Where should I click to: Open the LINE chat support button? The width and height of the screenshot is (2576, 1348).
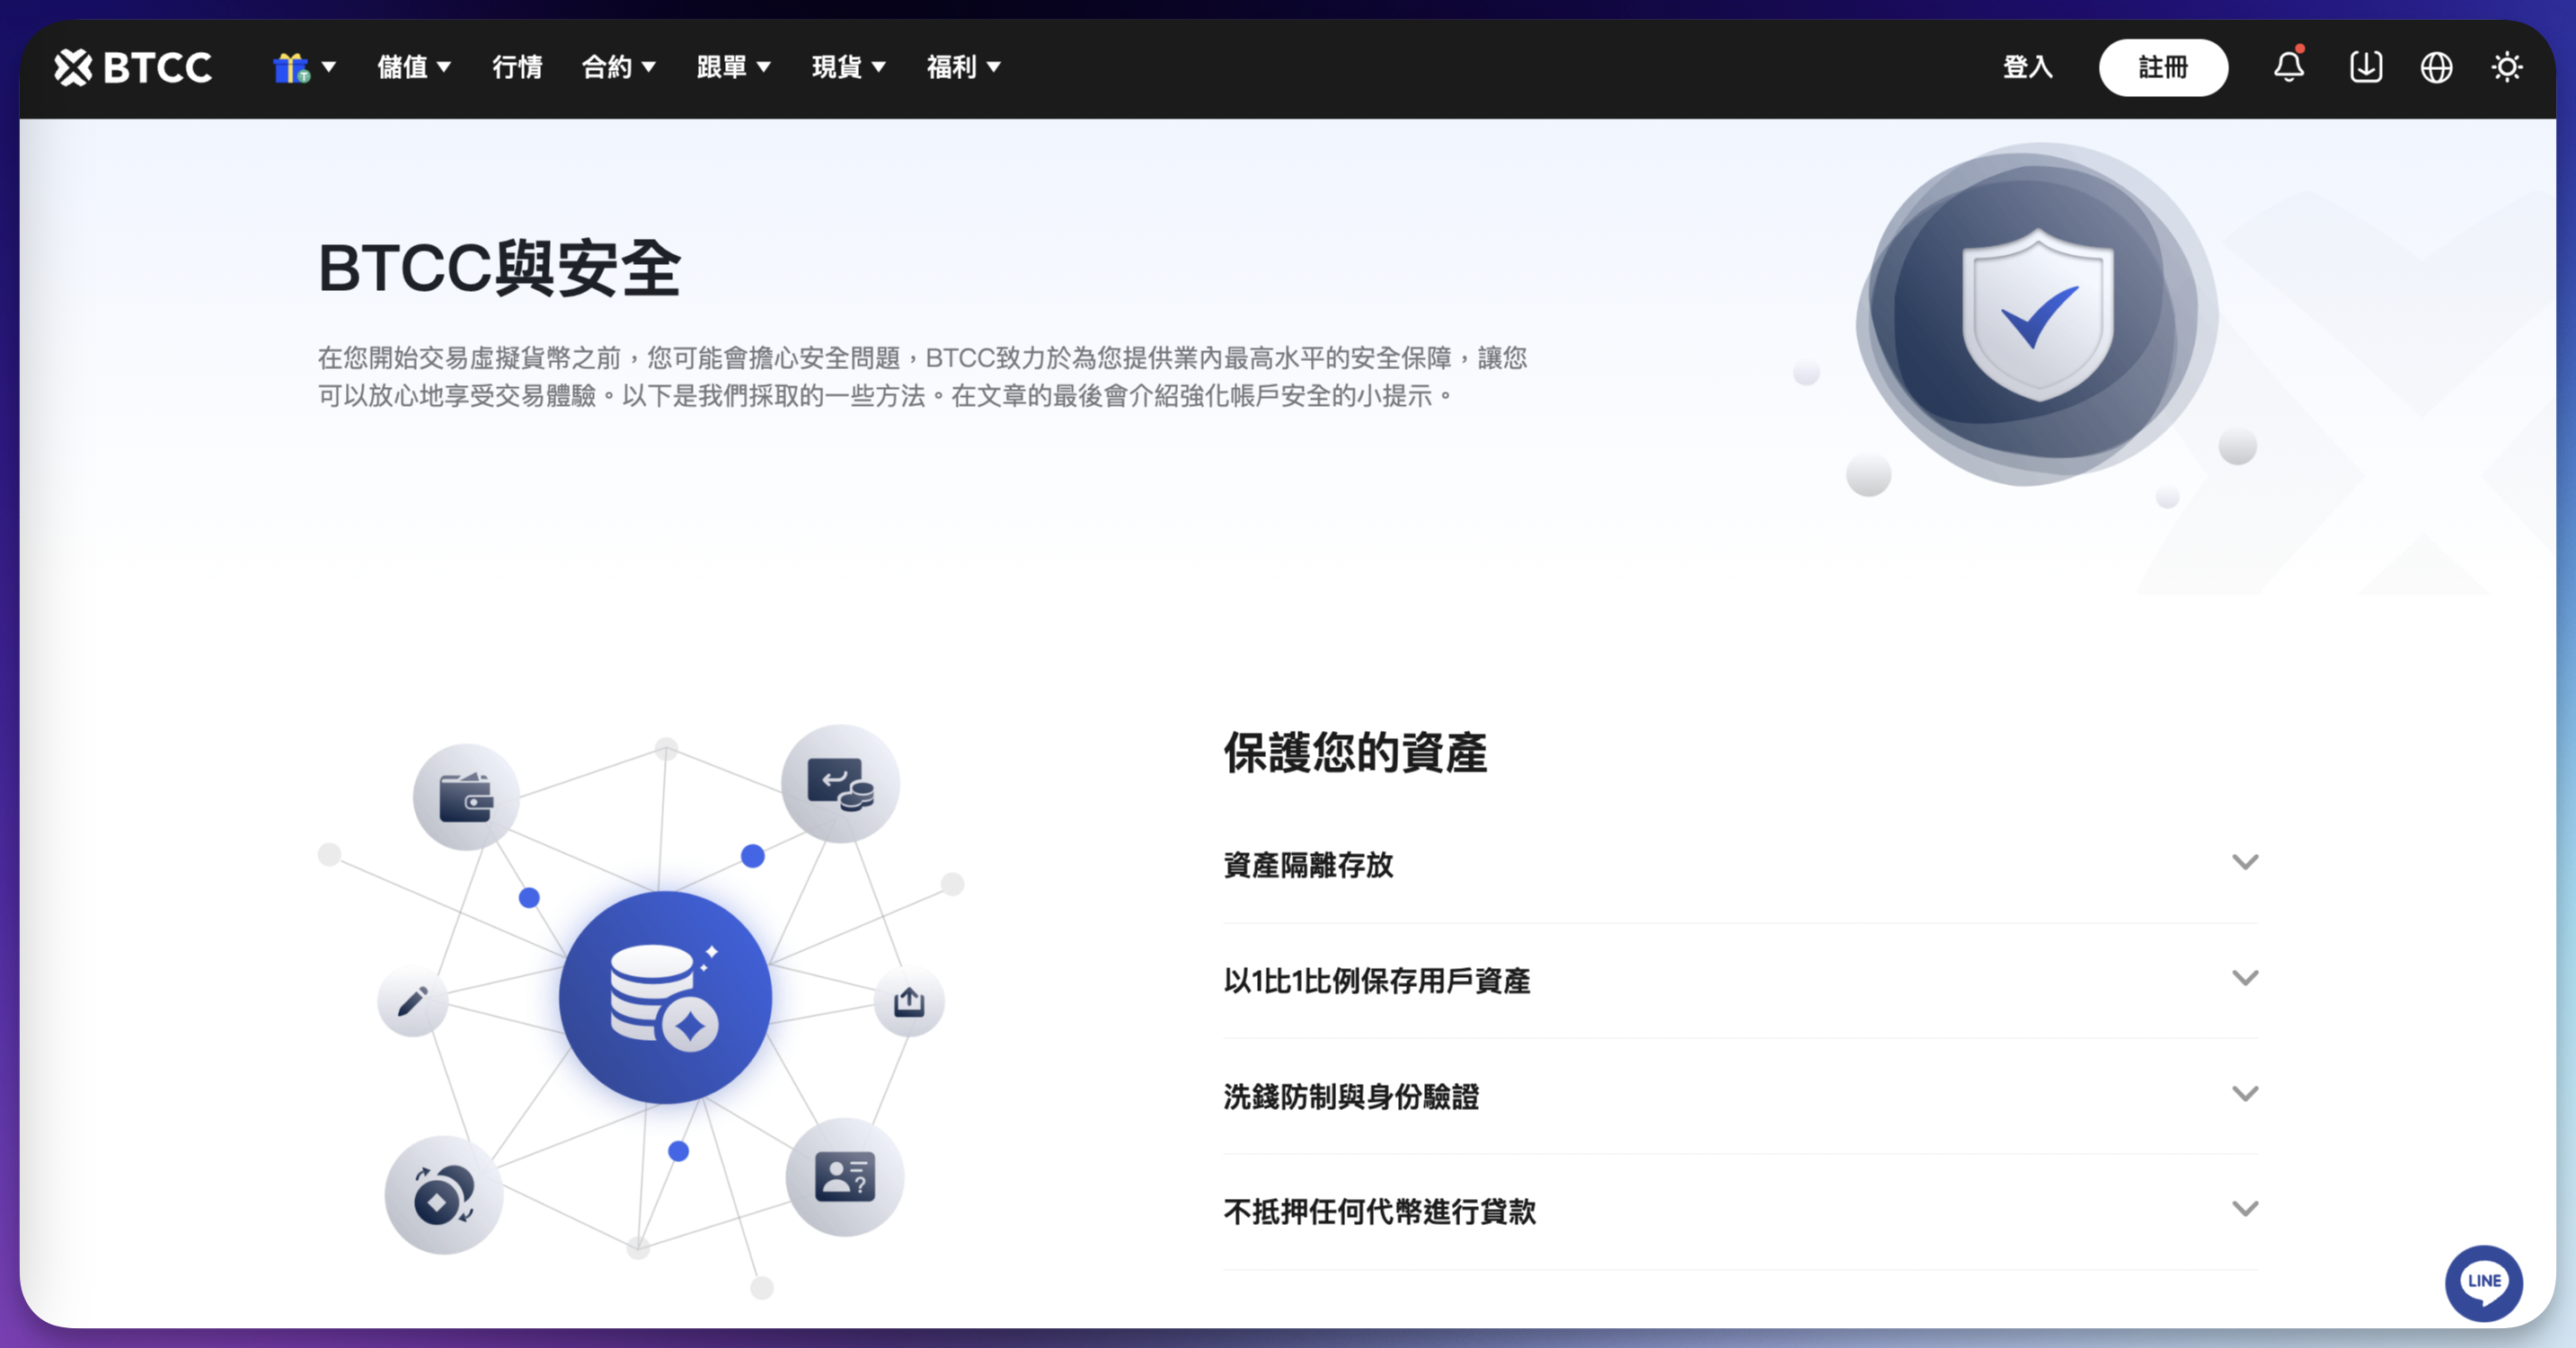(x=2484, y=1282)
